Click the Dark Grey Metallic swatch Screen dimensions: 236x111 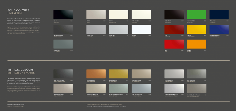(x=63, y=74)
